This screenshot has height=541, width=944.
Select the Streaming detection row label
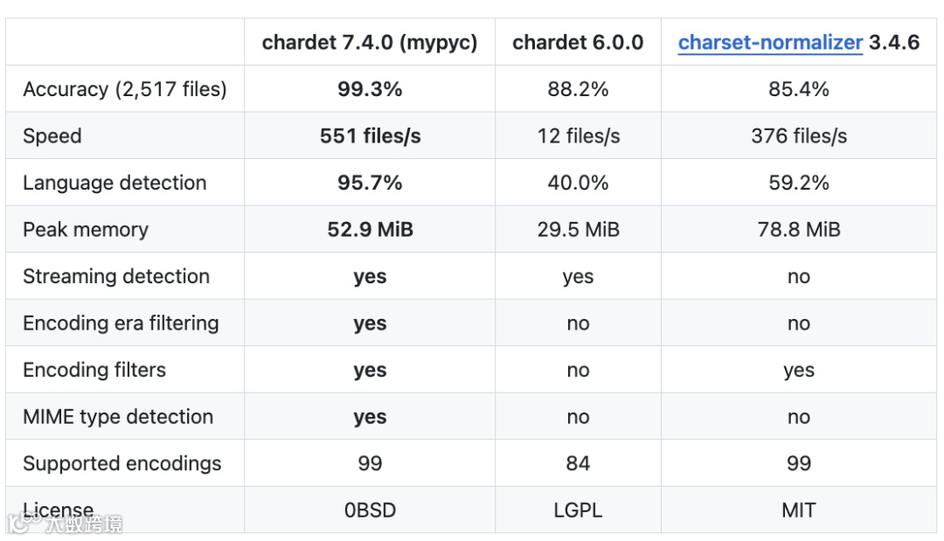[116, 276]
